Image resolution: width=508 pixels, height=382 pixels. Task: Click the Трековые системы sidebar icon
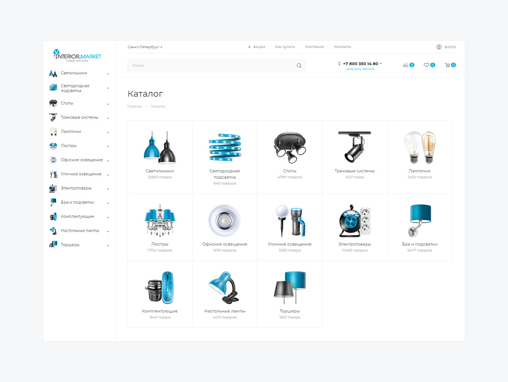coord(53,117)
